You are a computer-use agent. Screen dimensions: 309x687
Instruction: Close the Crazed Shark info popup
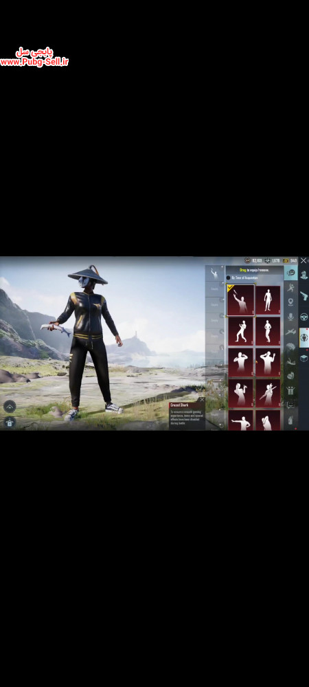pos(202,400)
